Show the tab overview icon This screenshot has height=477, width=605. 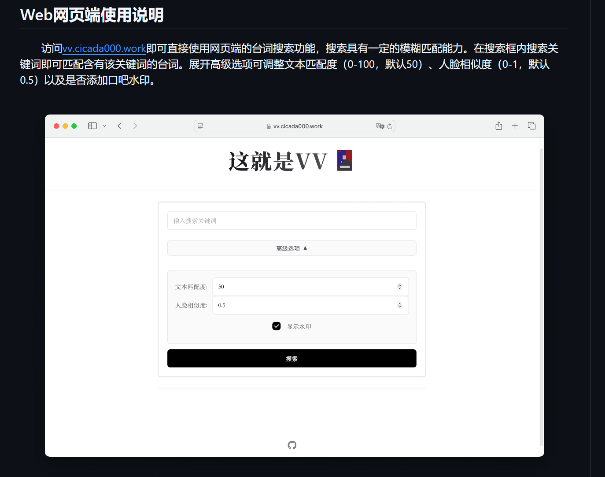tap(531, 126)
